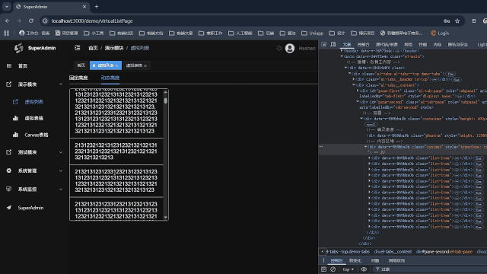Expand the 系统管理 sidebar menu chevron

coord(61,170)
